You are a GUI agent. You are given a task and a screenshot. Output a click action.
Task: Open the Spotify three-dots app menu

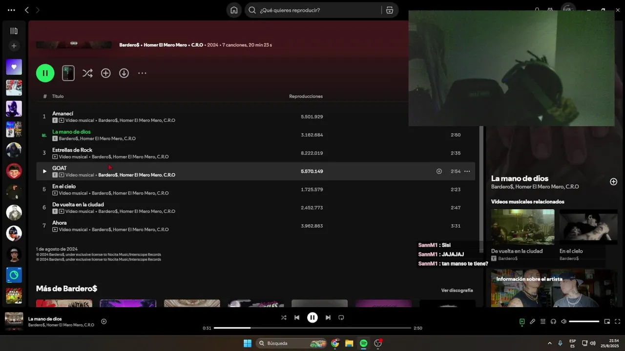coord(11,10)
